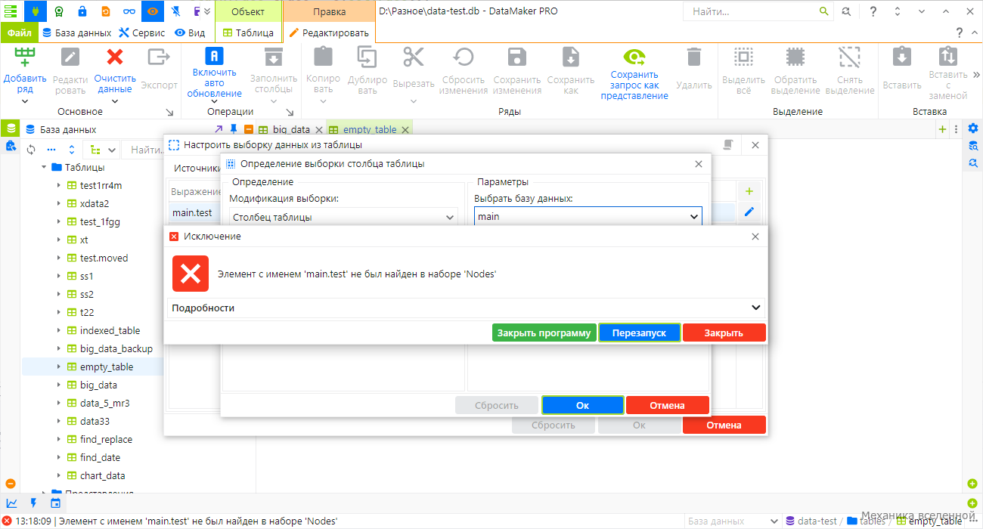The image size is (983, 529).
Task: Click the blue padlock icon
Action: click(82, 11)
